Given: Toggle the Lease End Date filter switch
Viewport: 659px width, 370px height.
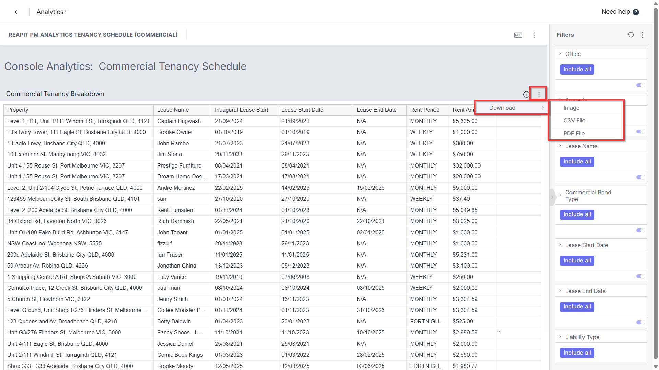Looking at the screenshot, I should click(x=640, y=322).
